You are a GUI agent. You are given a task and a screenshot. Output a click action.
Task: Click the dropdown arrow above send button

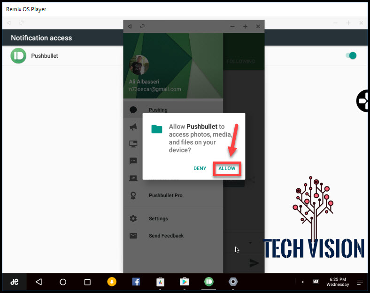click(x=250, y=242)
